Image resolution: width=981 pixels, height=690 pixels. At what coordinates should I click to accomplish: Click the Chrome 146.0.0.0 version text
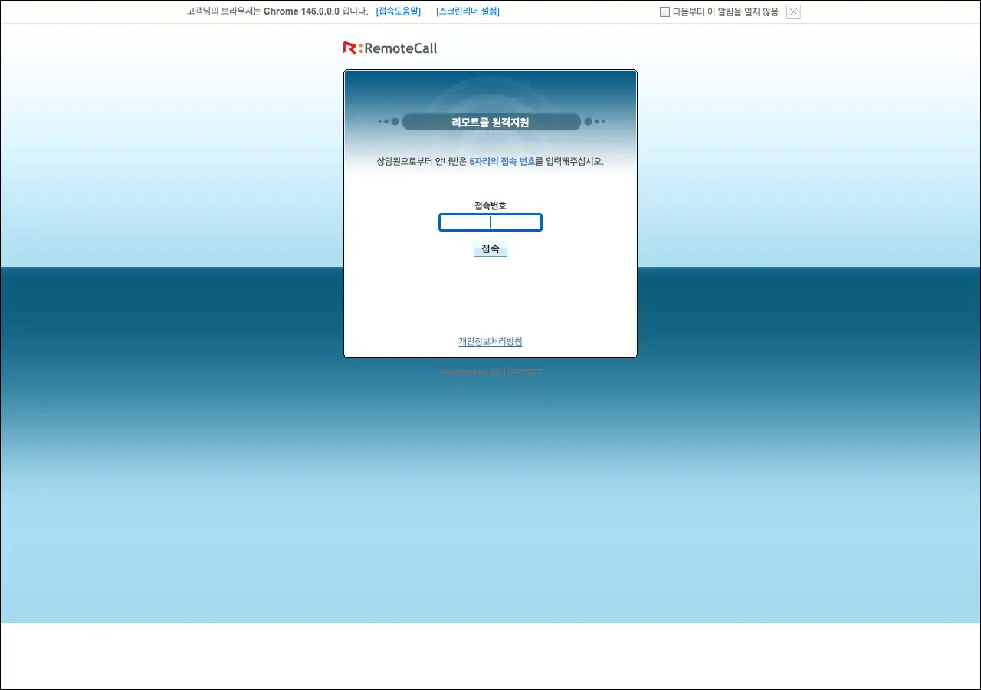(301, 11)
